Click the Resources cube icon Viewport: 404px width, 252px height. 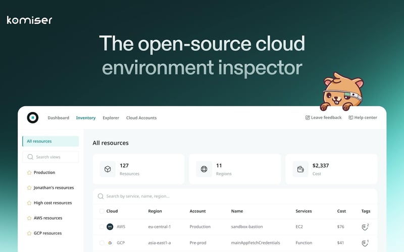pos(108,169)
